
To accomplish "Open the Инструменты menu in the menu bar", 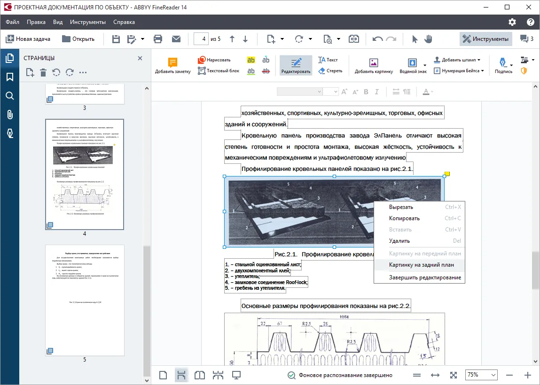I will pyautogui.click(x=88, y=22).
